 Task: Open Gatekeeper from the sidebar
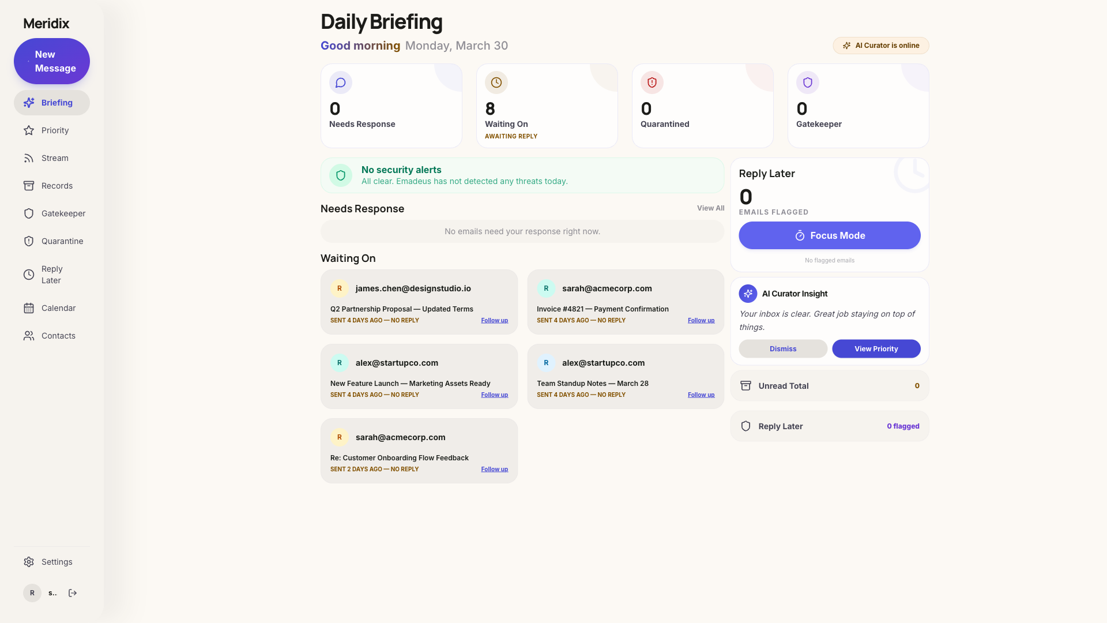pyautogui.click(x=52, y=213)
